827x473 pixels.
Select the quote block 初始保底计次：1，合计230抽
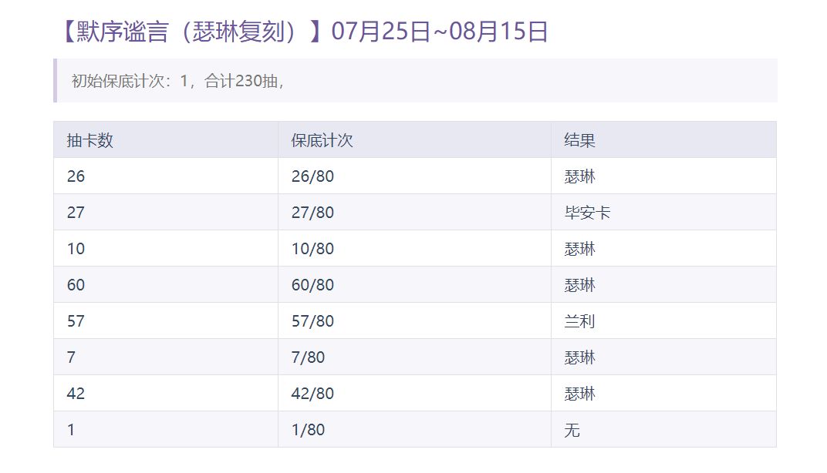(415, 81)
